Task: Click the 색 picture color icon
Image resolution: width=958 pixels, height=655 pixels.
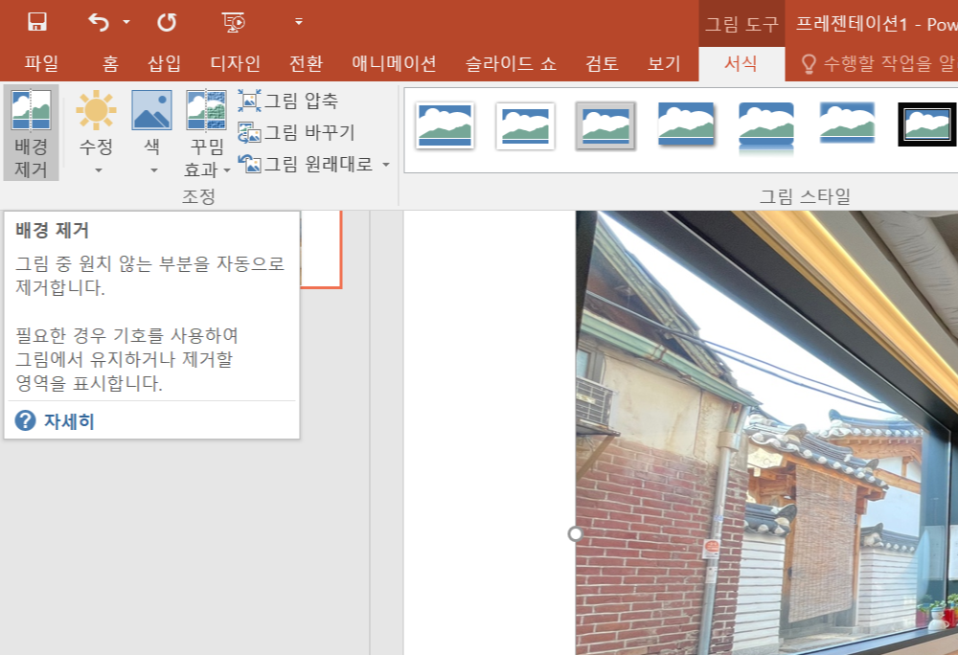Action: coord(151,110)
